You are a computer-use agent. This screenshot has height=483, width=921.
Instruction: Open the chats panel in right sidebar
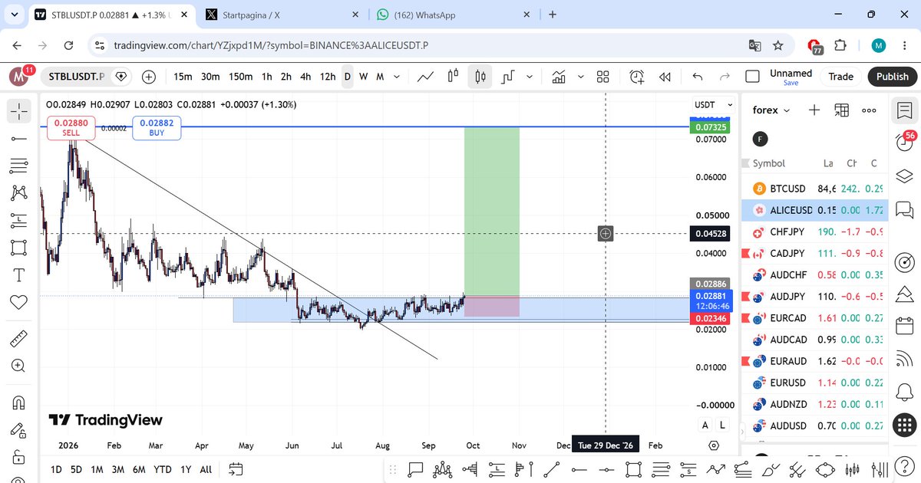[905, 209]
